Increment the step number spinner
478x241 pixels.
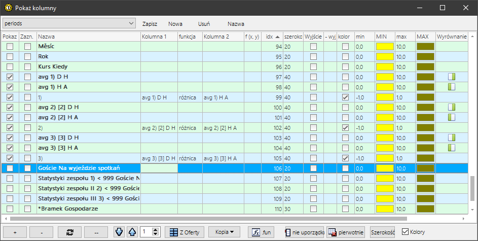[156, 229]
